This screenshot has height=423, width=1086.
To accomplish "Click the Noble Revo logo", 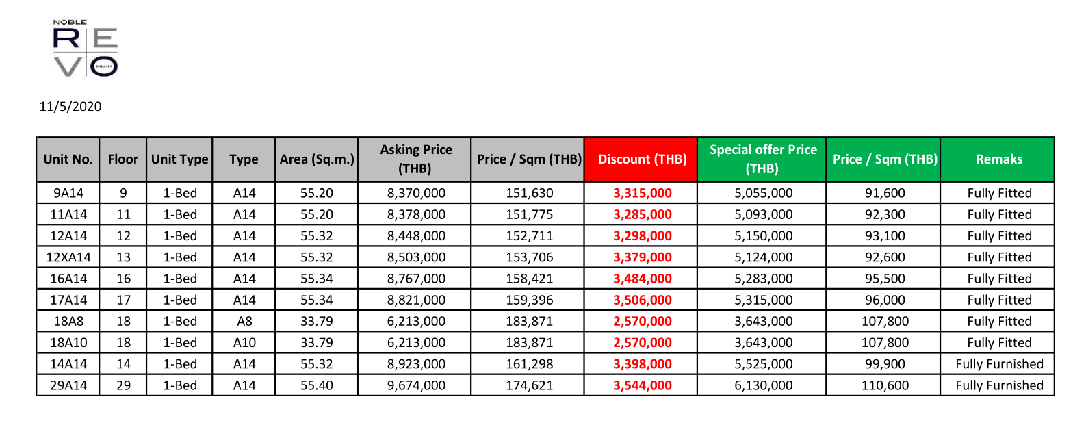I will [x=86, y=49].
